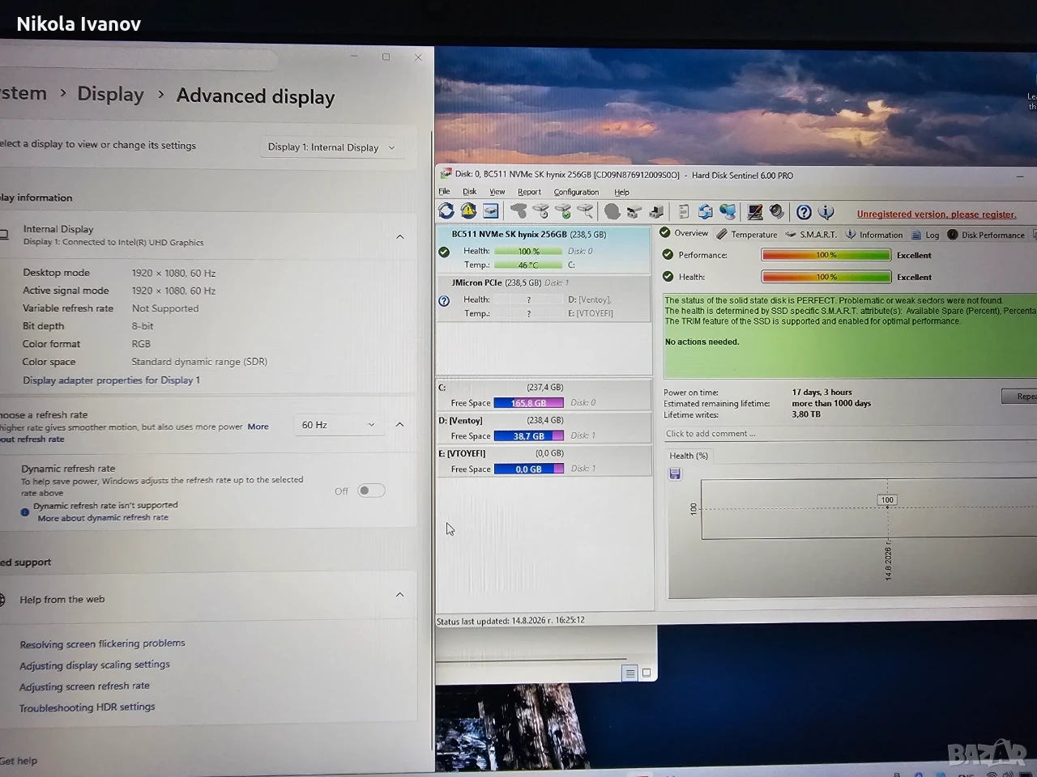Click the monitor with pen toolbar icon
This screenshot has height=777, width=1037.
(755, 212)
